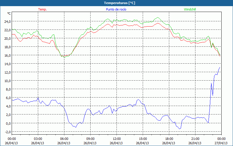Click the 15:00 time label
Screen dimensions: 233x146
click(142, 139)
